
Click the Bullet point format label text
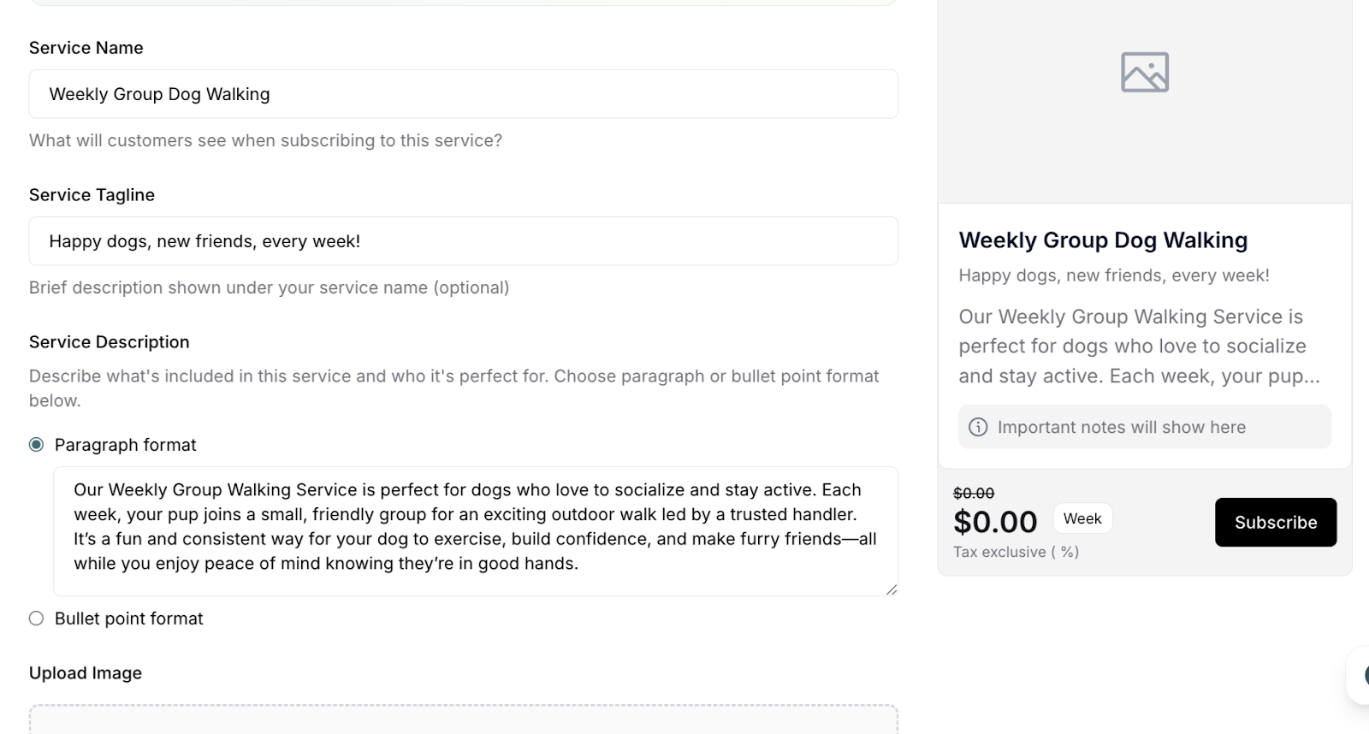(x=128, y=619)
